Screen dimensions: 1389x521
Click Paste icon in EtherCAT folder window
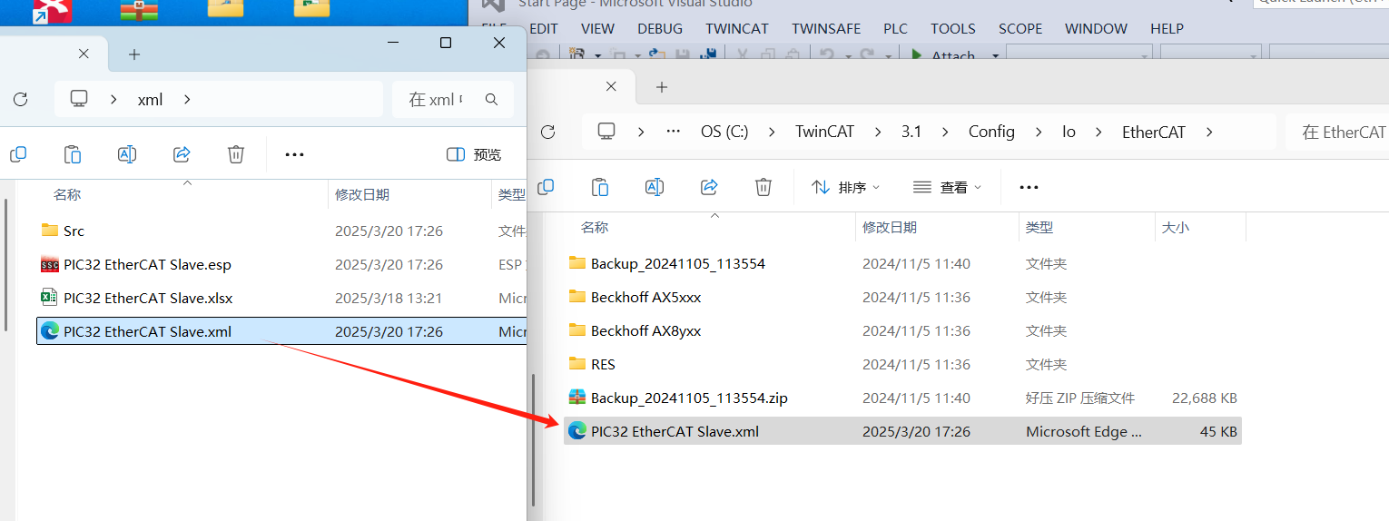click(600, 187)
